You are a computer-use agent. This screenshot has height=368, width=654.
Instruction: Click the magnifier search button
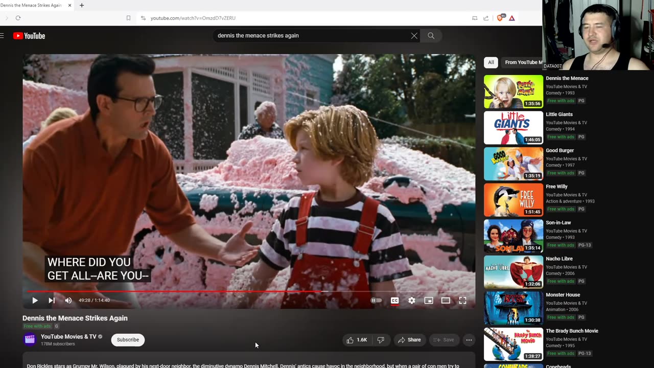[x=431, y=36]
